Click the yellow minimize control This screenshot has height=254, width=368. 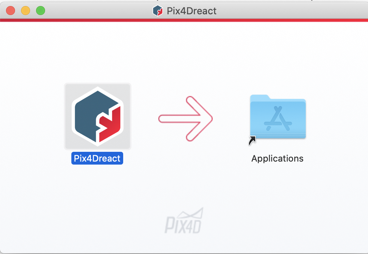pyautogui.click(x=25, y=11)
